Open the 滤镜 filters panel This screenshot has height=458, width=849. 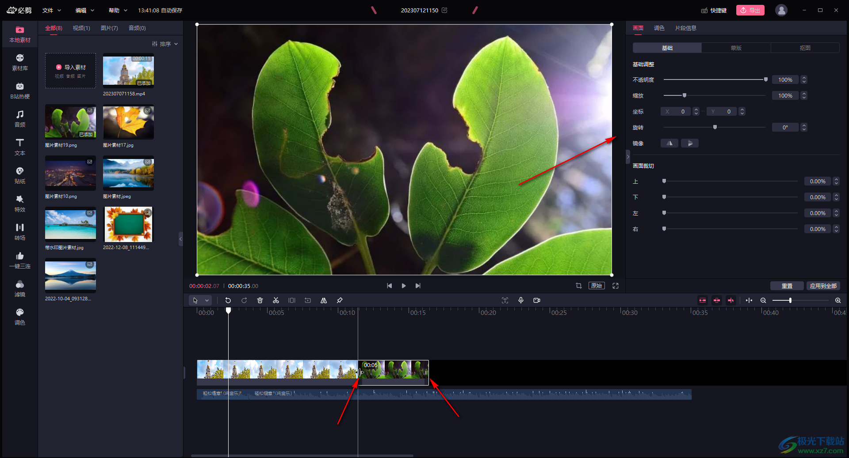click(20, 289)
